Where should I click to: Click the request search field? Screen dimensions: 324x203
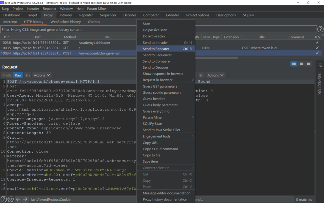83,199
